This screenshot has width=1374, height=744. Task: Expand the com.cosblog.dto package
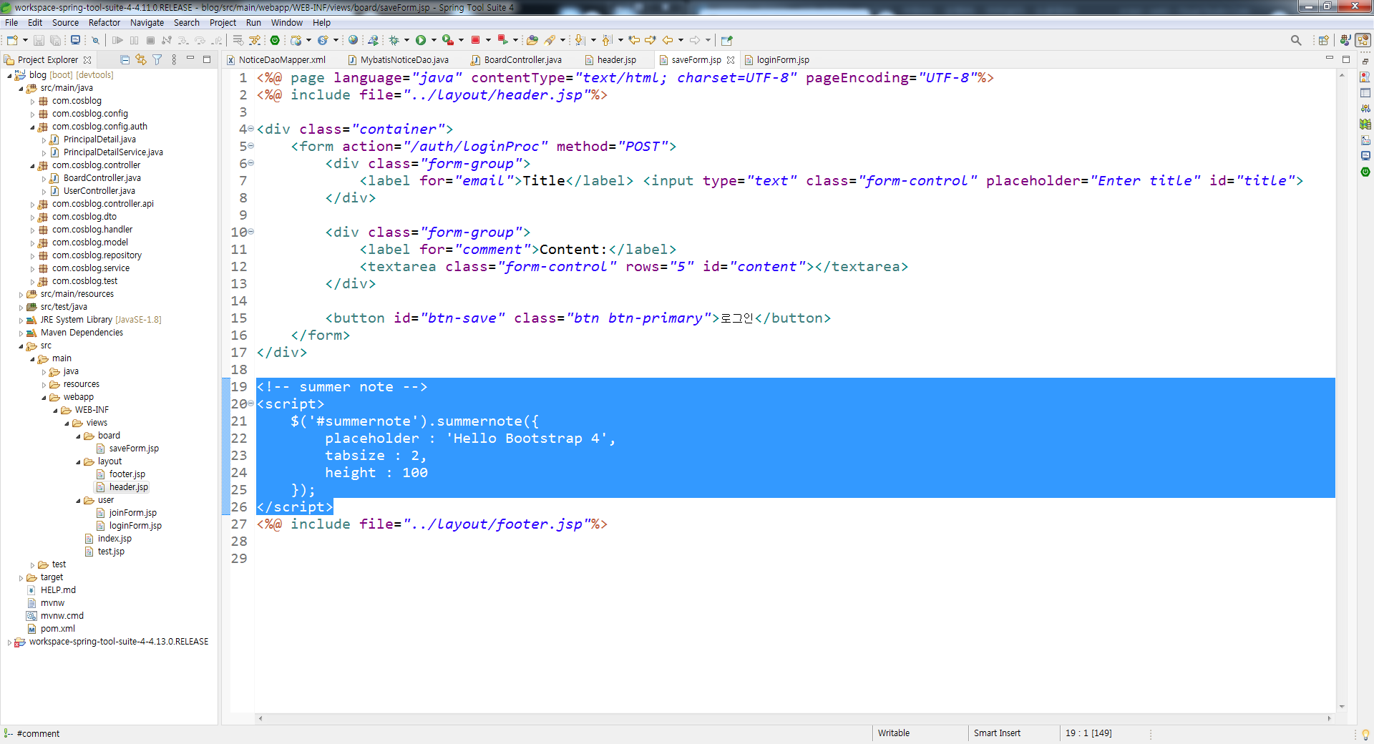point(32,217)
